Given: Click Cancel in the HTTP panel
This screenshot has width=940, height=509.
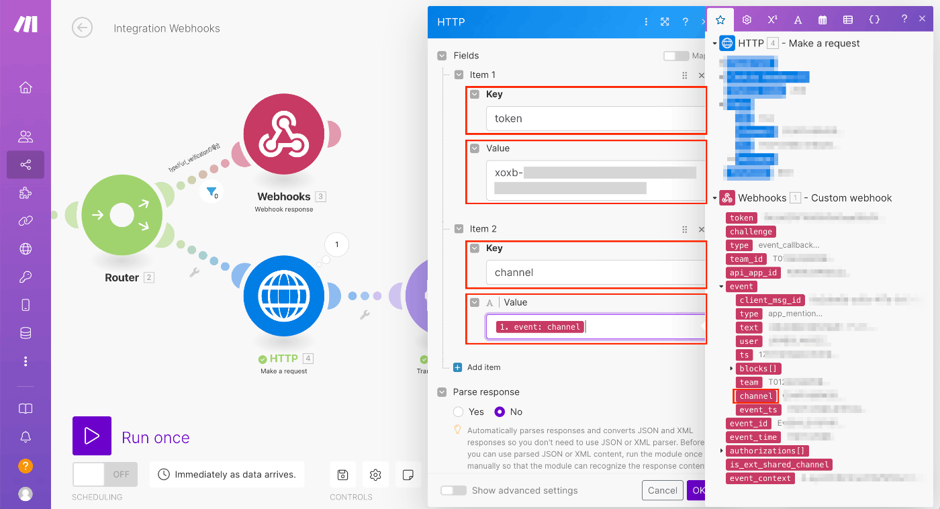Looking at the screenshot, I should coord(662,491).
